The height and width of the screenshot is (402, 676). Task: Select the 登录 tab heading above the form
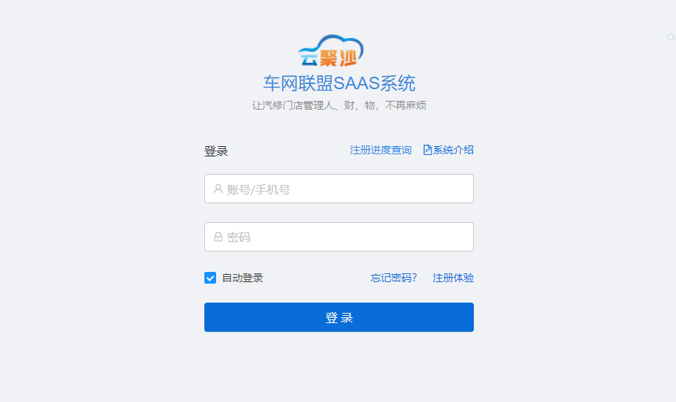click(215, 151)
